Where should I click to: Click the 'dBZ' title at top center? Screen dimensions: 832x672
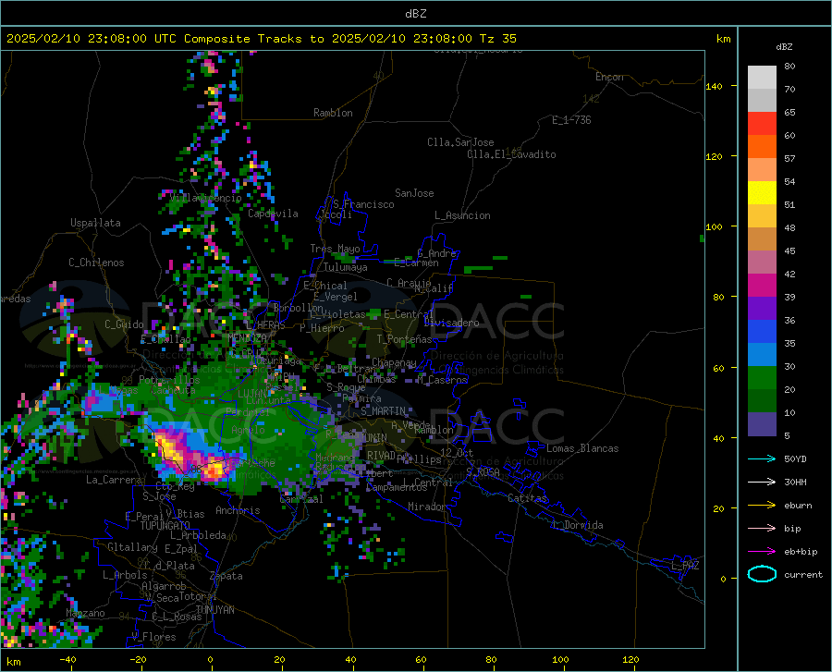click(x=415, y=14)
